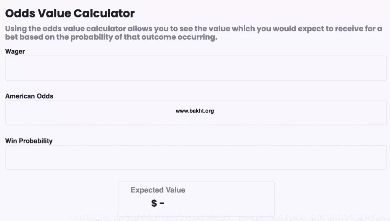390x221 pixels.
Task: Click the Win Probability label
Action: pos(29,141)
